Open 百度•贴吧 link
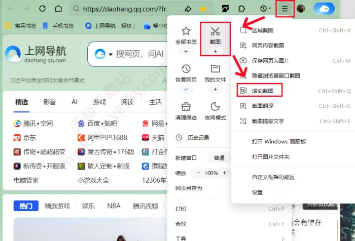Screen dimensions: 355x241 (x=97, y=124)
